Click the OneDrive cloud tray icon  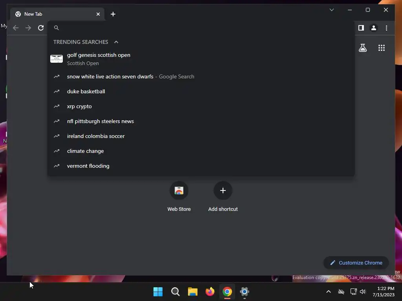click(x=341, y=292)
